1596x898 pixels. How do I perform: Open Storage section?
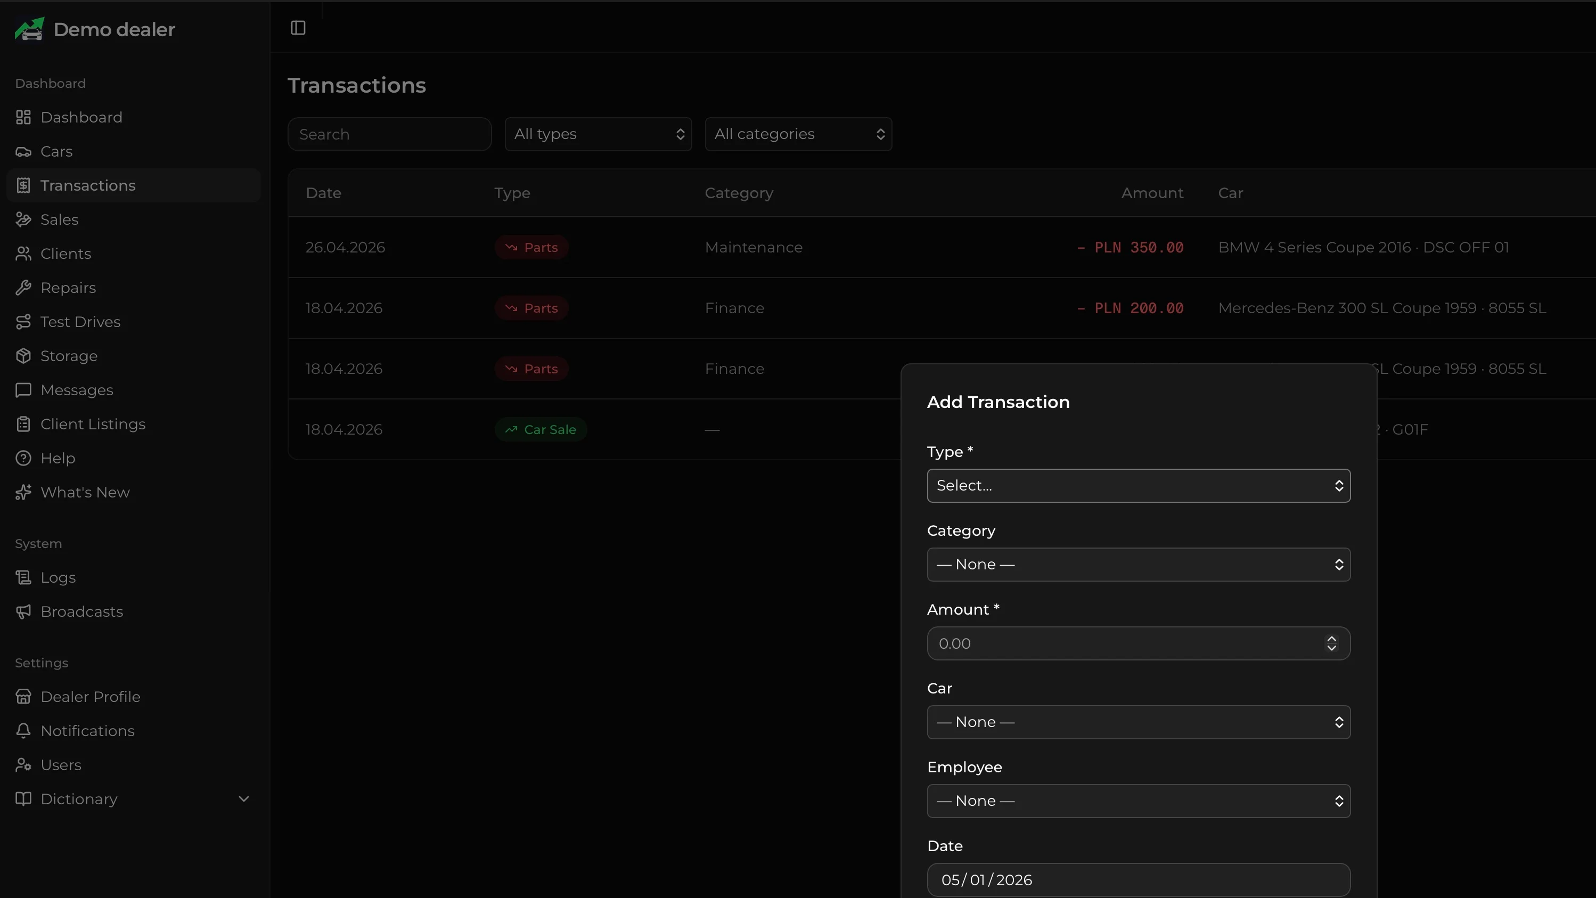coord(134,356)
